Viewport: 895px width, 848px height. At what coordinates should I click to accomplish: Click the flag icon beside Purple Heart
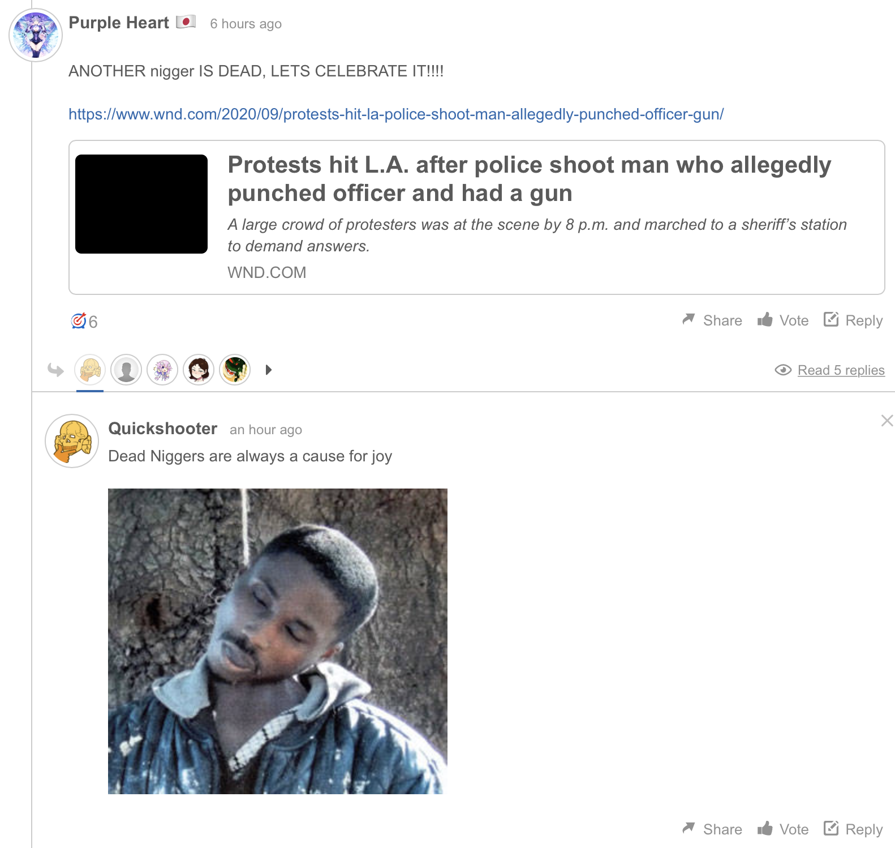tap(186, 22)
